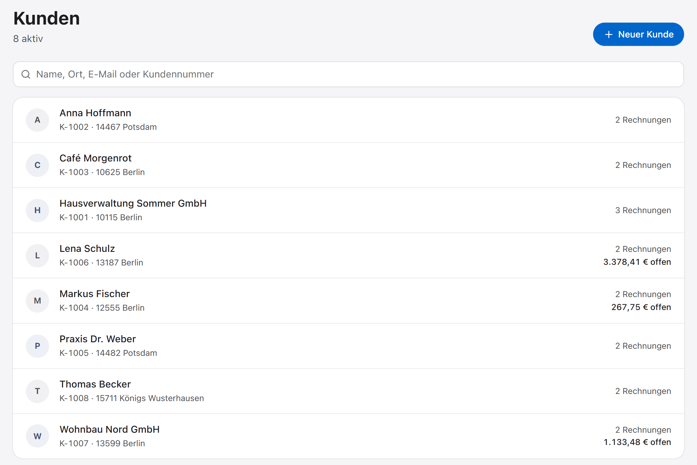Viewport: 697px width, 465px height.
Task: Select Hausverwaltung Sommer GmbH entry
Action: 348,210
